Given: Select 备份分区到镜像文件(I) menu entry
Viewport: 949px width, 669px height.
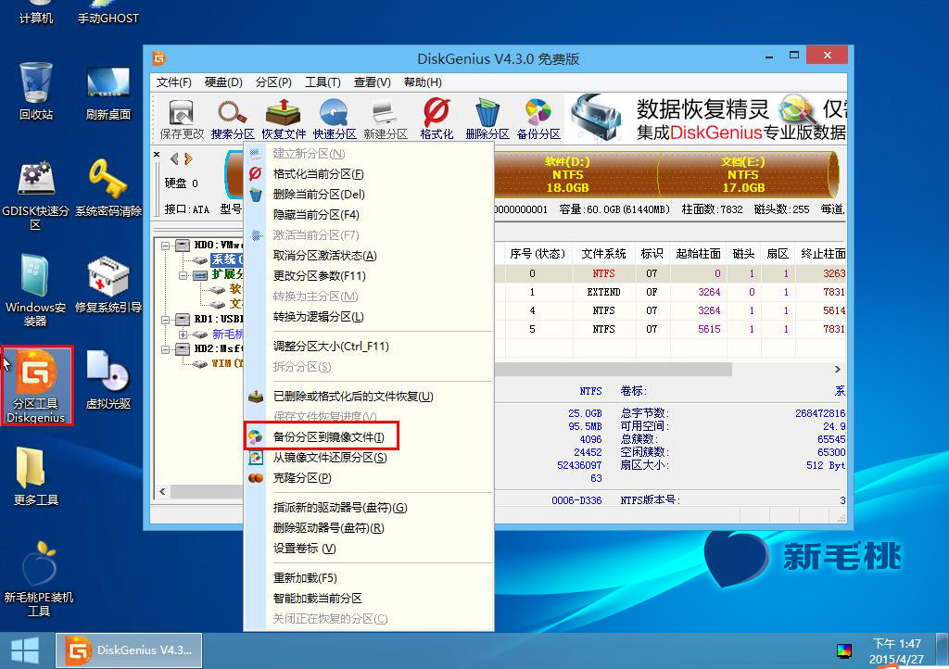Looking at the screenshot, I should coord(369,436).
